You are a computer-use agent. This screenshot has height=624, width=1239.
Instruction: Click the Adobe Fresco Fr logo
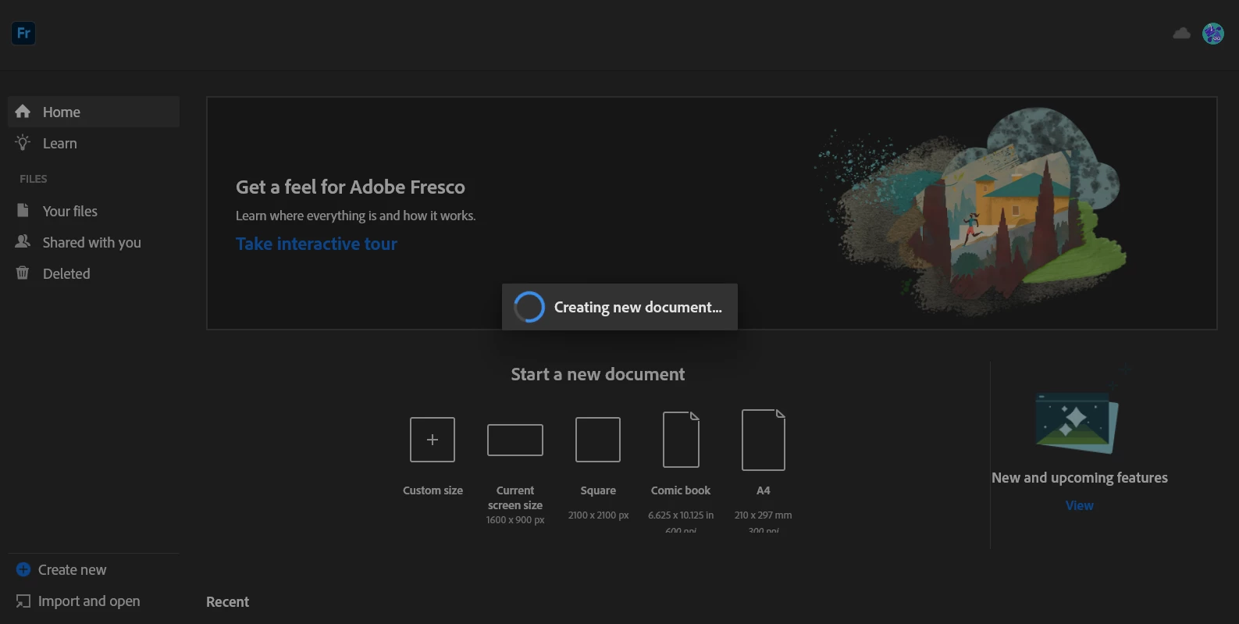[23, 33]
